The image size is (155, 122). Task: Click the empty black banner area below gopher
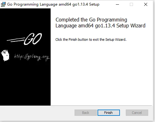25,83
